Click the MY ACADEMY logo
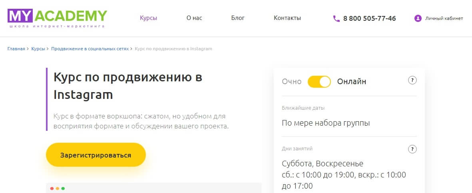The width and height of the screenshot is (472, 193). (57, 18)
